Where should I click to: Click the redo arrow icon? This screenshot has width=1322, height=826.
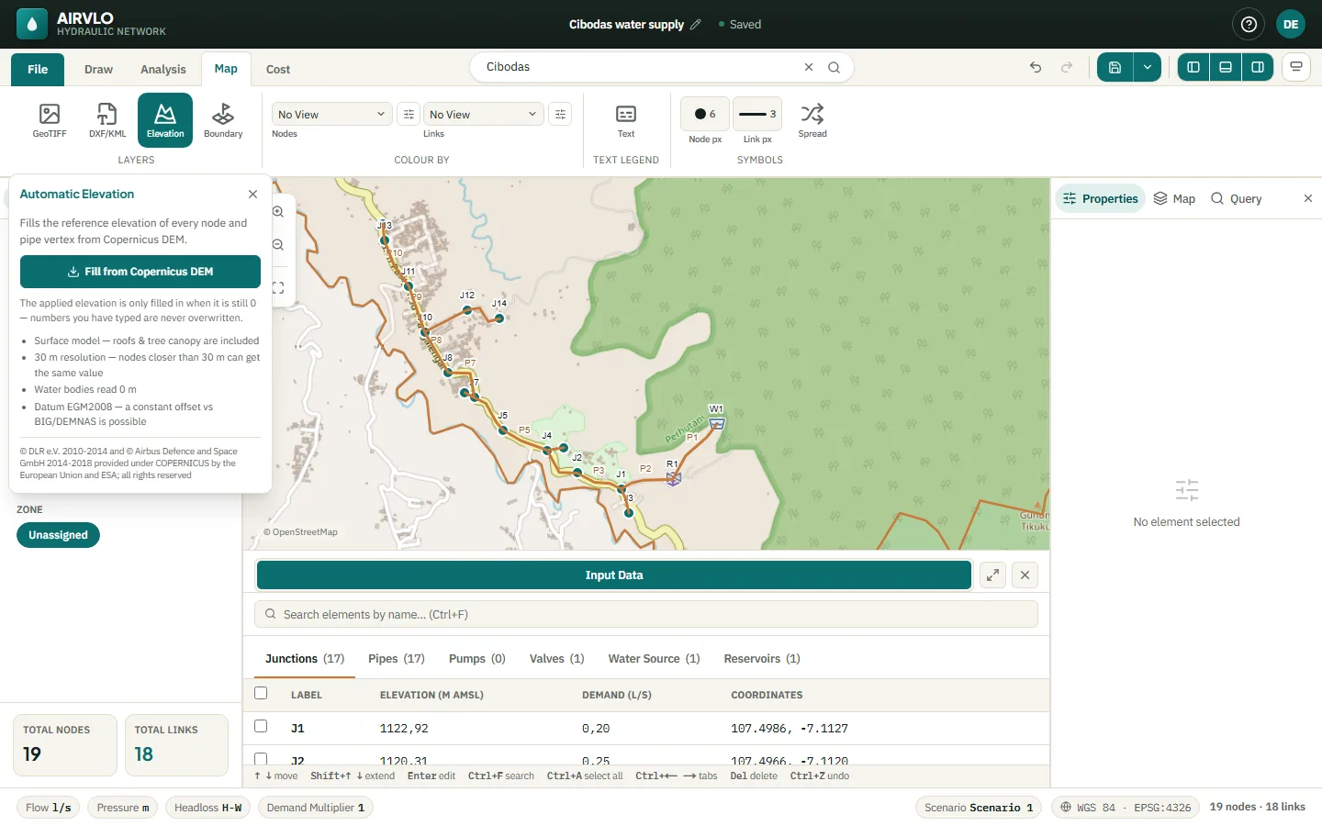(x=1067, y=67)
